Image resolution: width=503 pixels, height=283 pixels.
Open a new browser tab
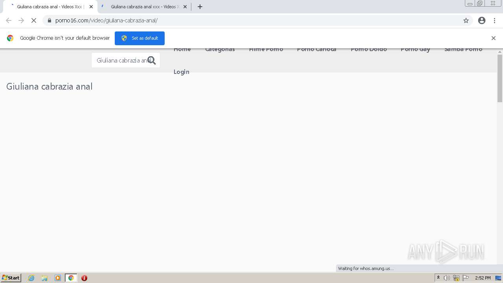pos(200,7)
